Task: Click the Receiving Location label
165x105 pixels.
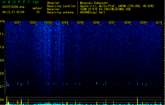Action: pos(61,6)
